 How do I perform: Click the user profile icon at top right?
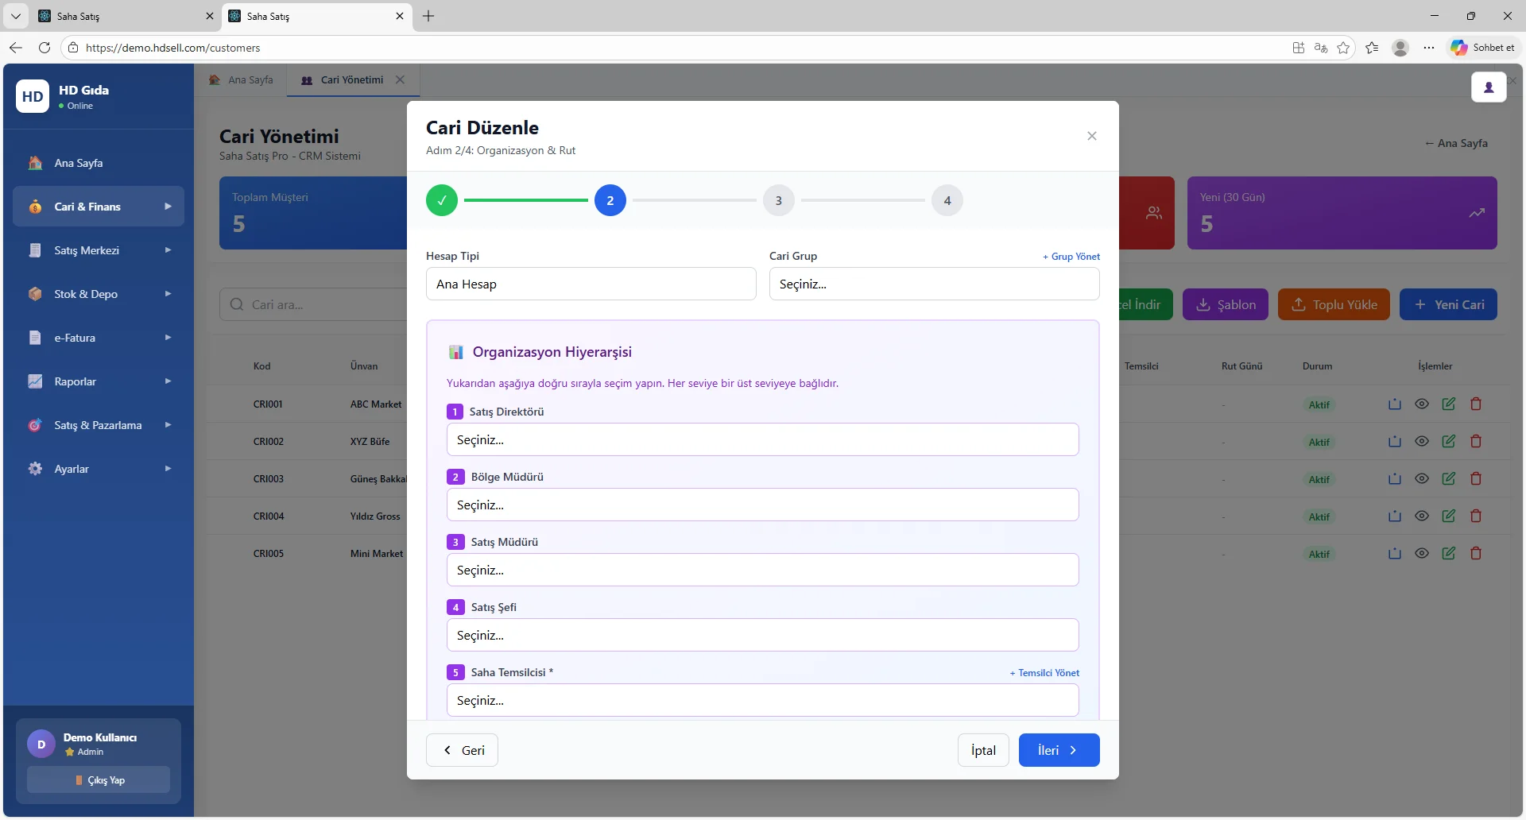pyautogui.click(x=1488, y=87)
